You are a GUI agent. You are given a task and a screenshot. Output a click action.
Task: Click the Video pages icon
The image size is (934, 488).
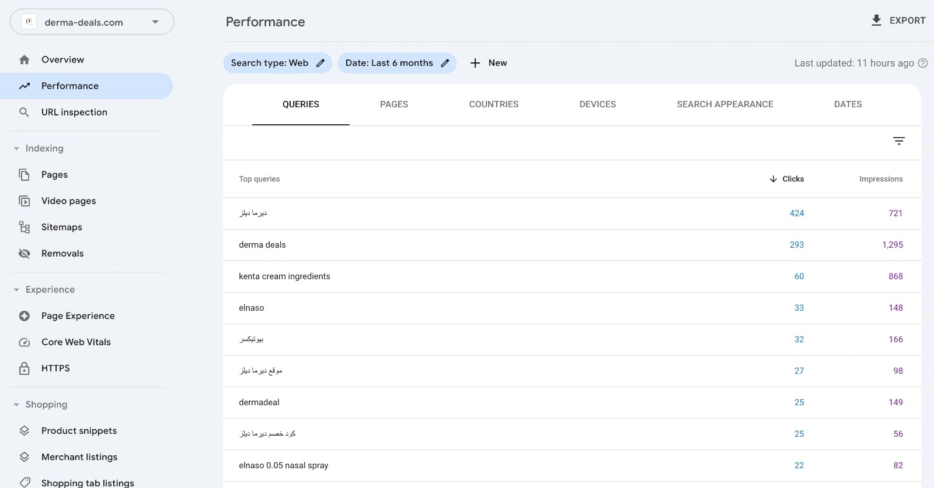(x=24, y=201)
